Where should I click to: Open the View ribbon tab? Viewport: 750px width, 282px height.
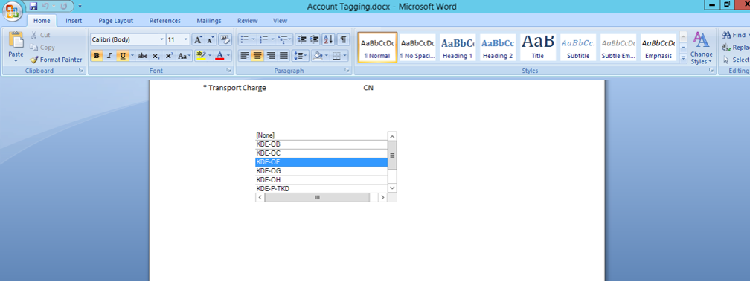(x=280, y=21)
